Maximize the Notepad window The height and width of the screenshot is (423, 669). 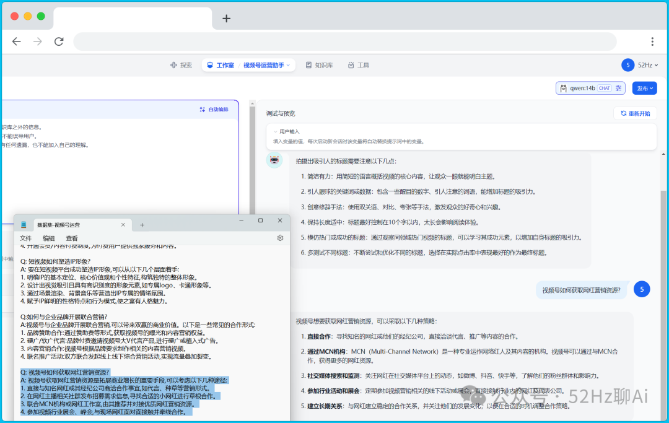(261, 220)
